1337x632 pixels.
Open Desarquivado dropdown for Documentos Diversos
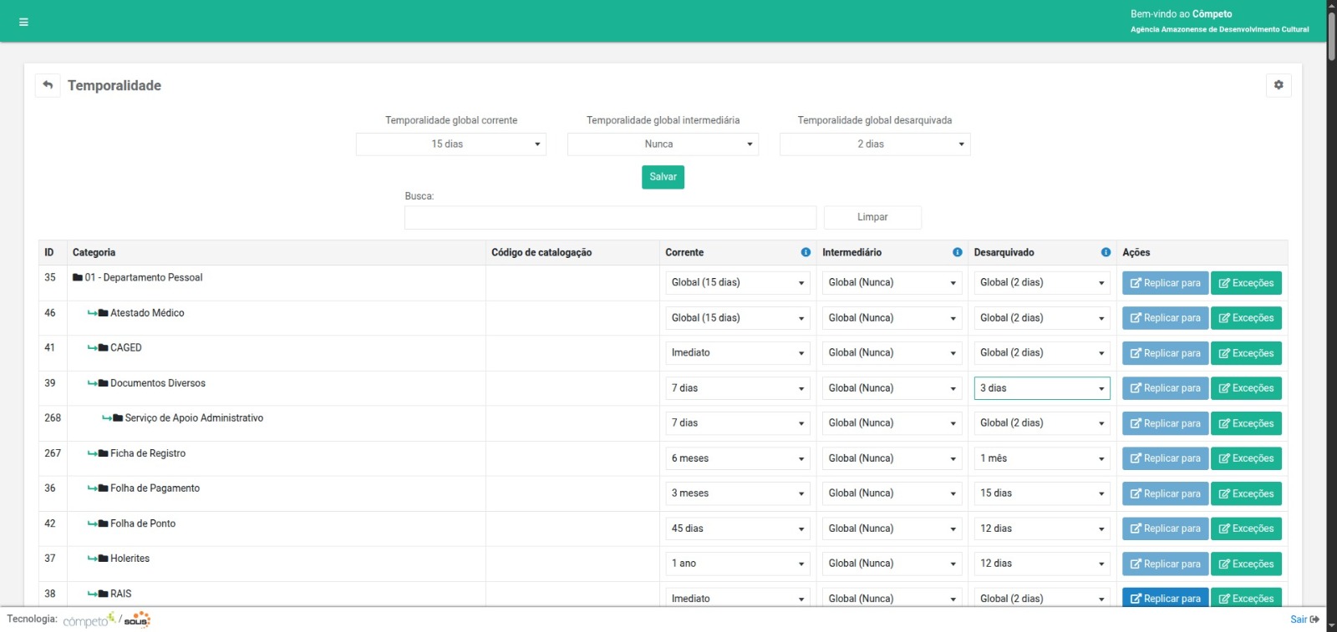[1041, 388]
